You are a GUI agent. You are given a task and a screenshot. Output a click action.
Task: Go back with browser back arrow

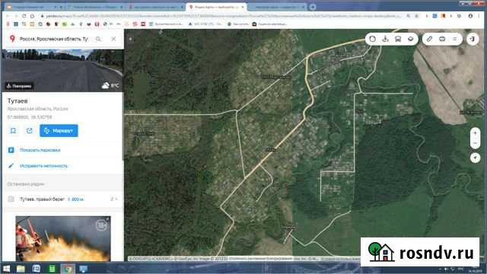pos(8,16)
